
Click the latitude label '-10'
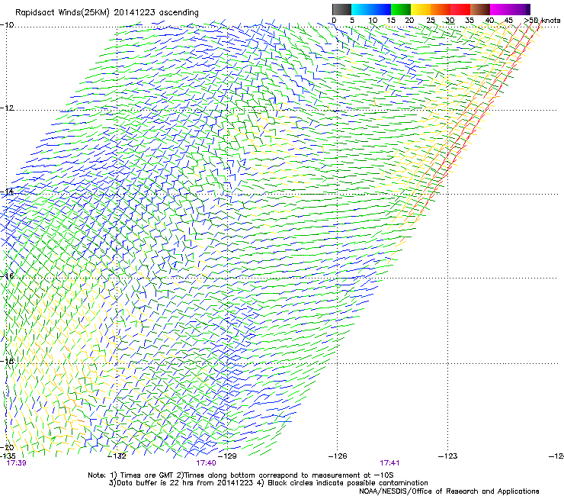pyautogui.click(x=7, y=25)
